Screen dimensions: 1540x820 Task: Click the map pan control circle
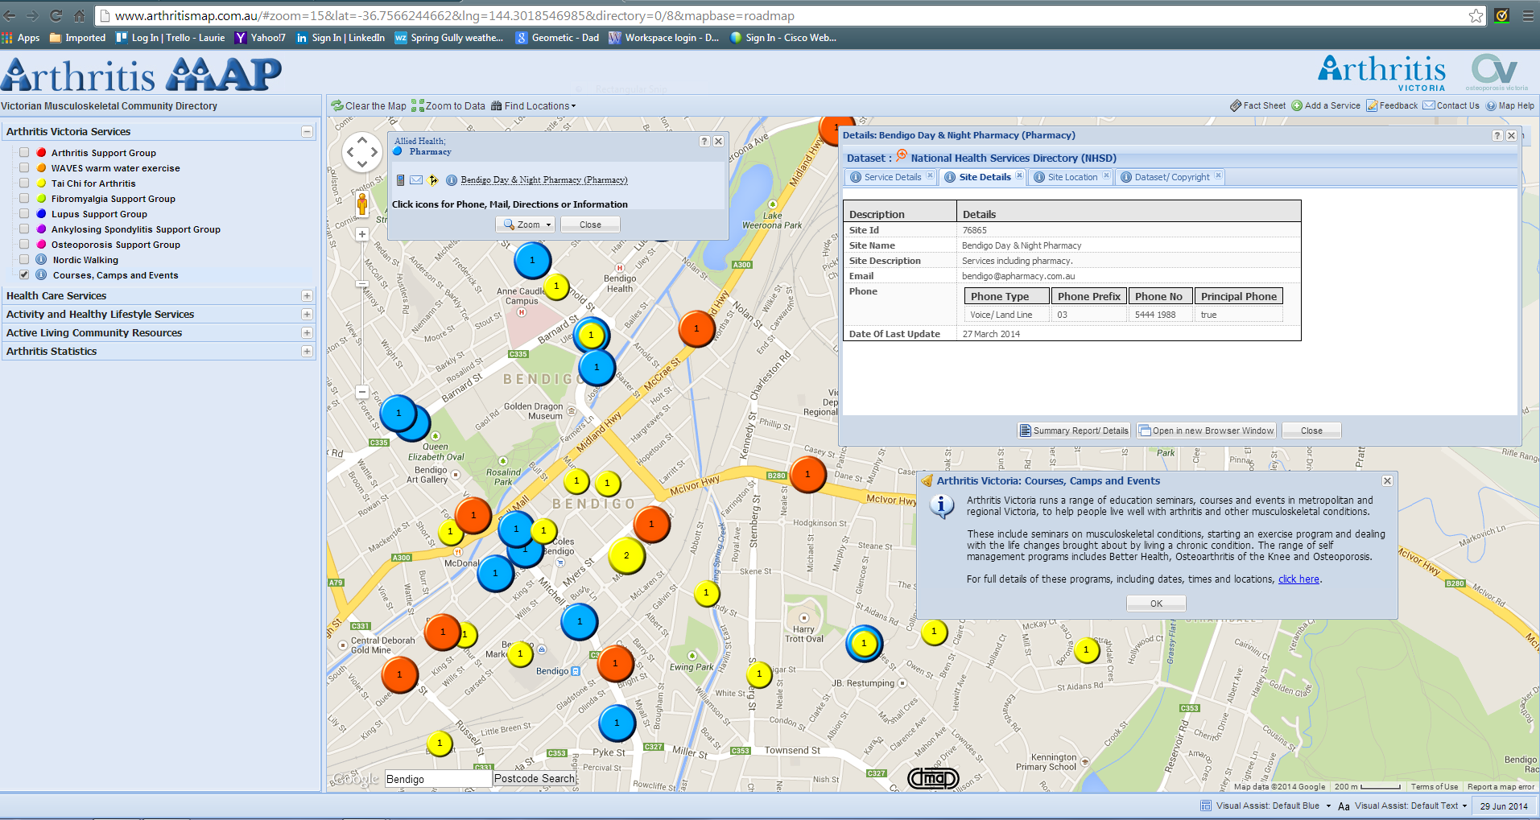point(362,151)
